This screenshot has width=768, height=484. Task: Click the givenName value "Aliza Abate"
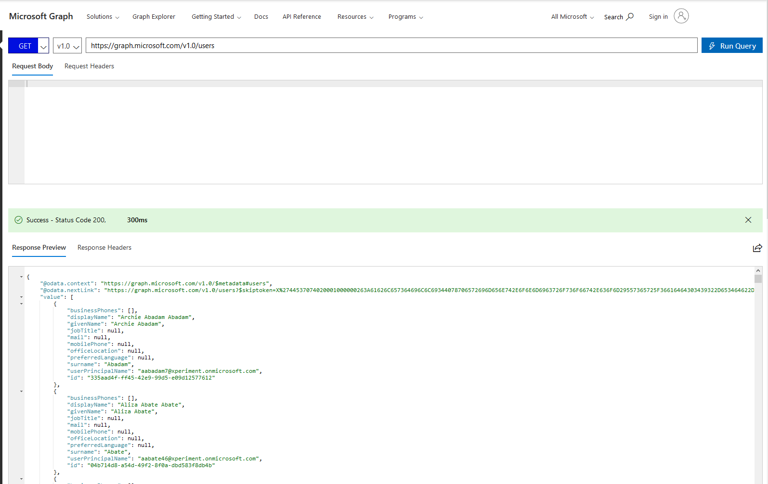pyautogui.click(x=132, y=412)
